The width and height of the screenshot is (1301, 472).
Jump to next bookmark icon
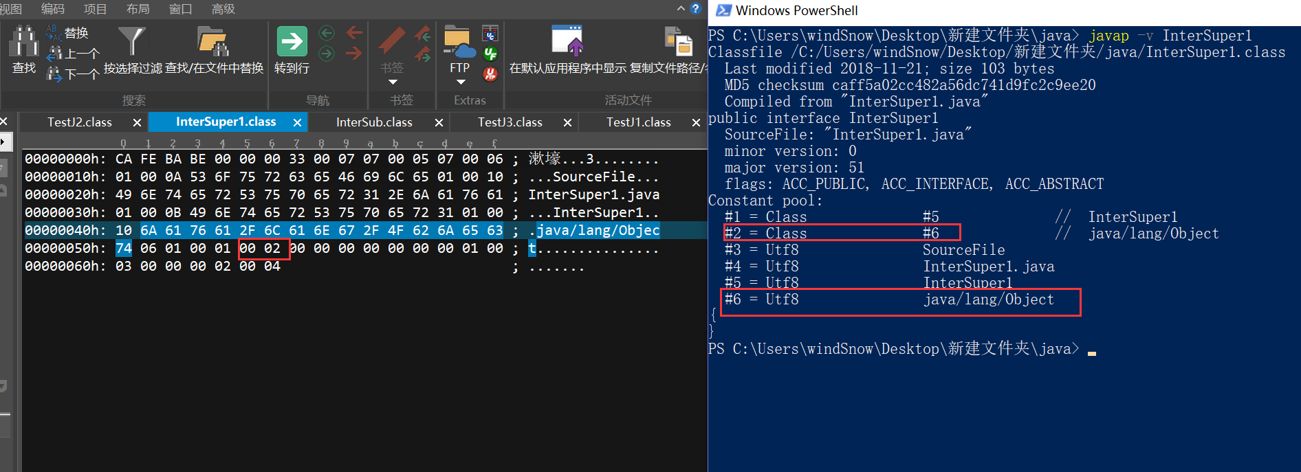[423, 55]
